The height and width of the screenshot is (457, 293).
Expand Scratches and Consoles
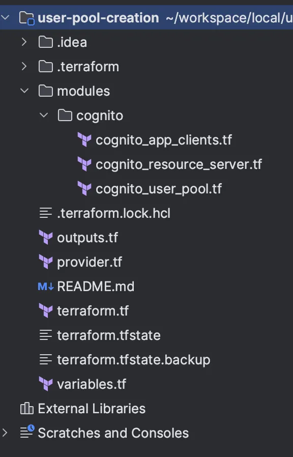[5, 433]
